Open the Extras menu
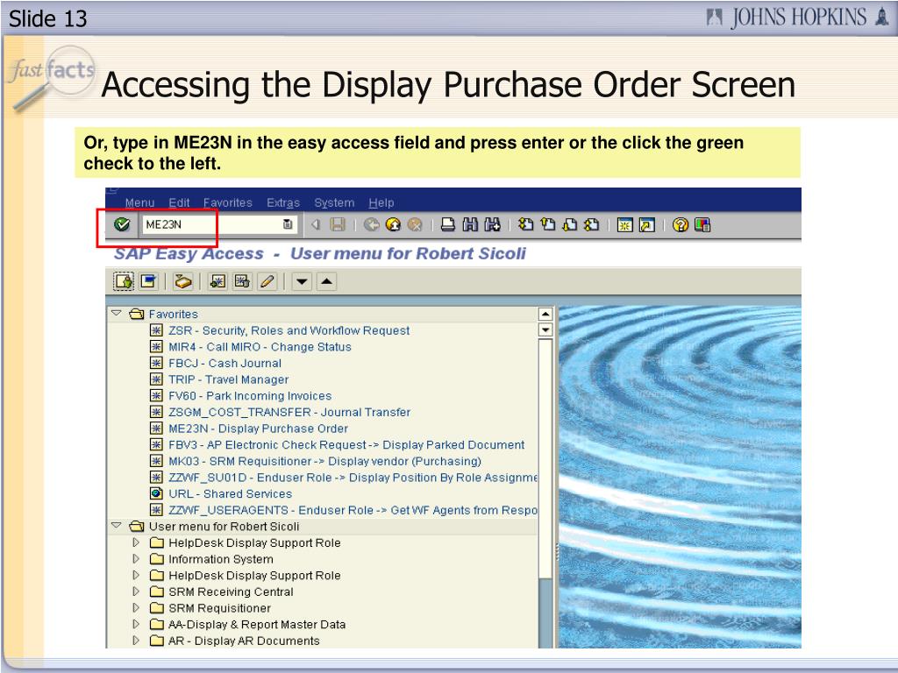Image resolution: width=898 pixels, height=673 pixels. tap(283, 202)
